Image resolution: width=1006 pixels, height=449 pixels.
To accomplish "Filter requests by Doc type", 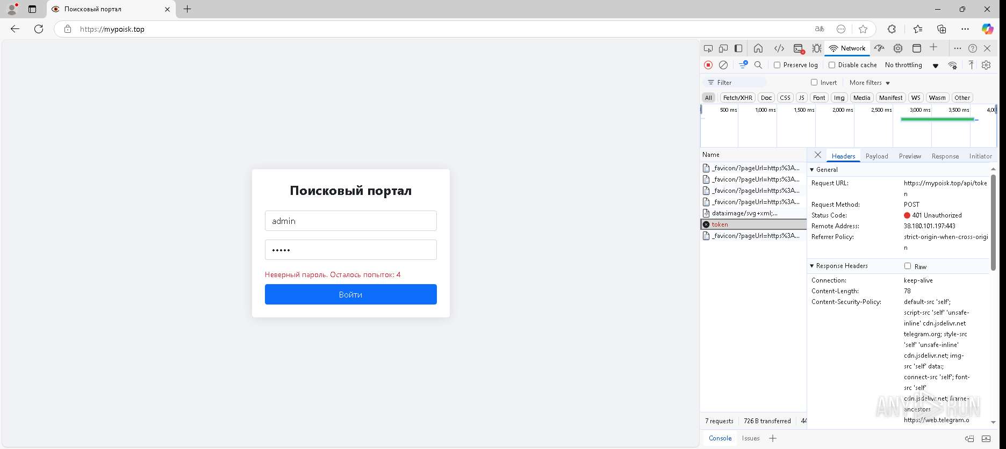I will pos(766,98).
